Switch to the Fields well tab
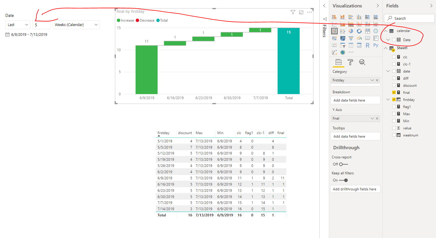This screenshot has width=436, height=238. click(x=339, y=62)
